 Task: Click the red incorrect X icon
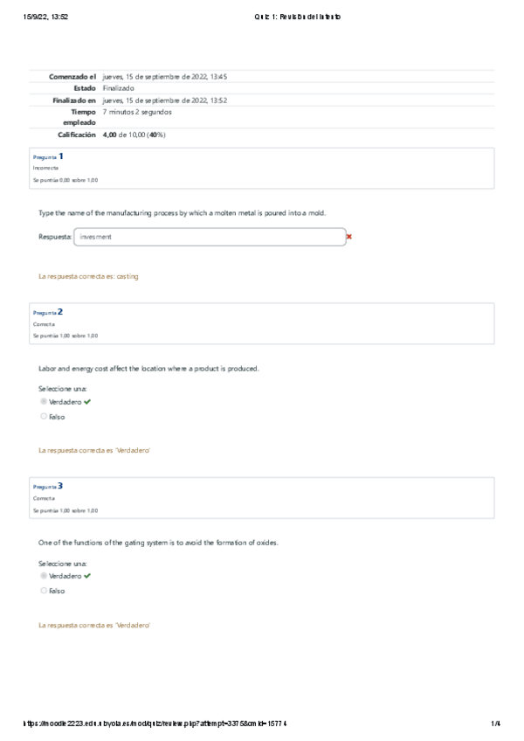tap(348, 236)
